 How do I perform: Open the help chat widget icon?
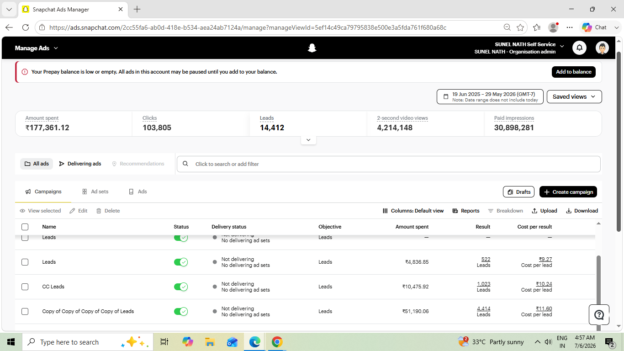pyautogui.click(x=599, y=314)
